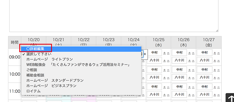Click the 中村 box at 10:00 on 10/26
The image size is (234, 102).
179,70
